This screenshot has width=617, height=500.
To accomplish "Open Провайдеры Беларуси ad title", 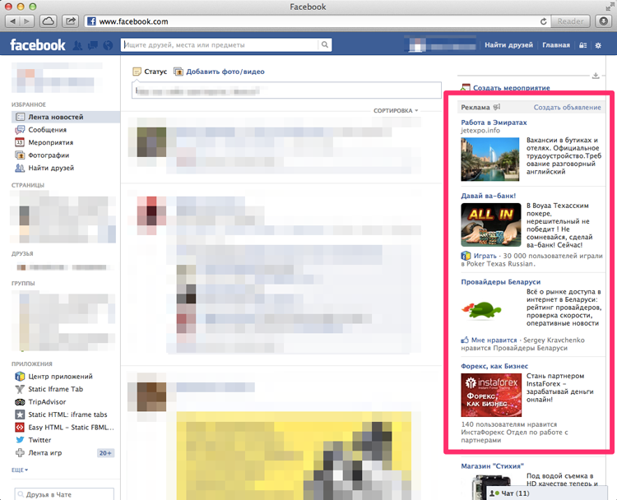I will [x=500, y=282].
